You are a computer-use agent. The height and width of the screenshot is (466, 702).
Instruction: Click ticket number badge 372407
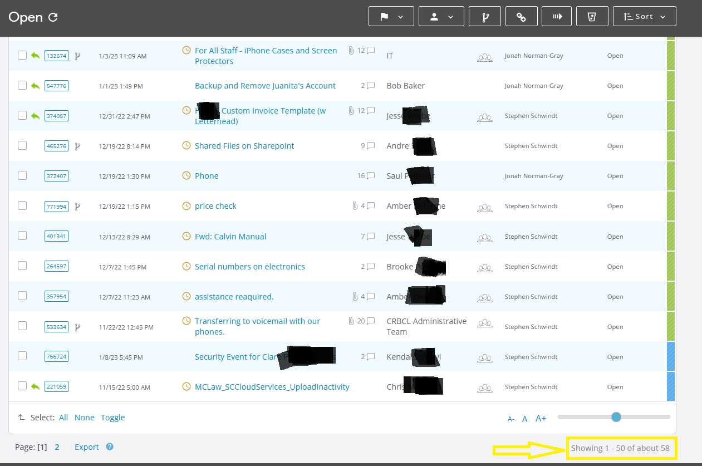point(56,176)
